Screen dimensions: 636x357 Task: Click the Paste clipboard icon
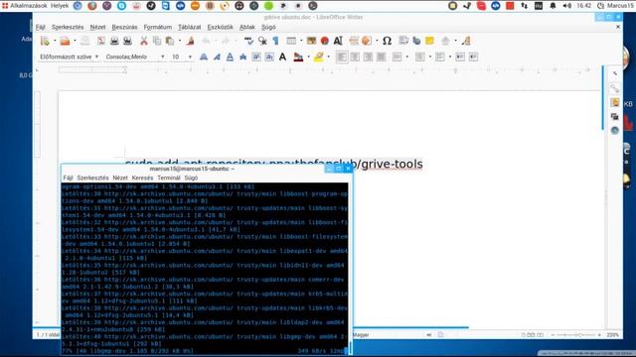point(170,41)
